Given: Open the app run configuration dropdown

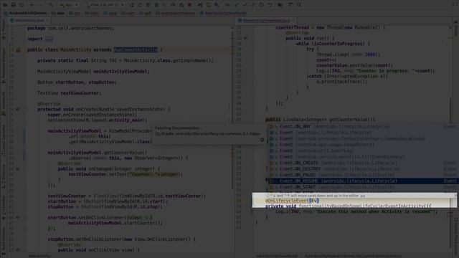Looking at the screenshot, I should coord(70,5).
